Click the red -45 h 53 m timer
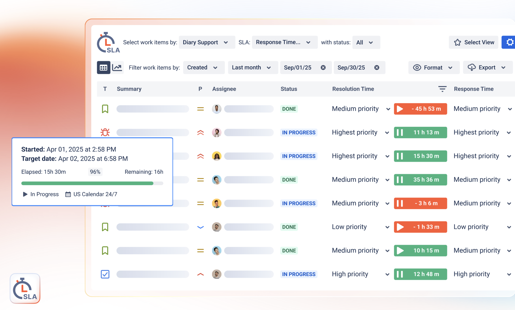515x310 pixels. (x=420, y=109)
